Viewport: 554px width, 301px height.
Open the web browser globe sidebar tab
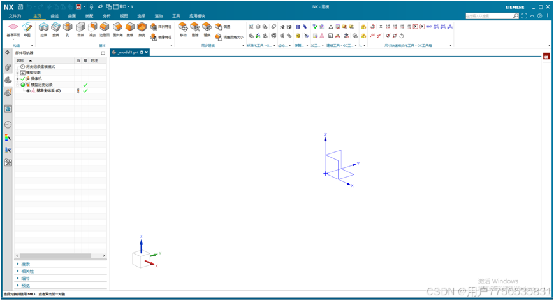(8, 109)
